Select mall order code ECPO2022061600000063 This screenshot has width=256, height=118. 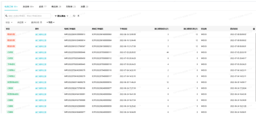pyautogui.click(x=102, y=34)
